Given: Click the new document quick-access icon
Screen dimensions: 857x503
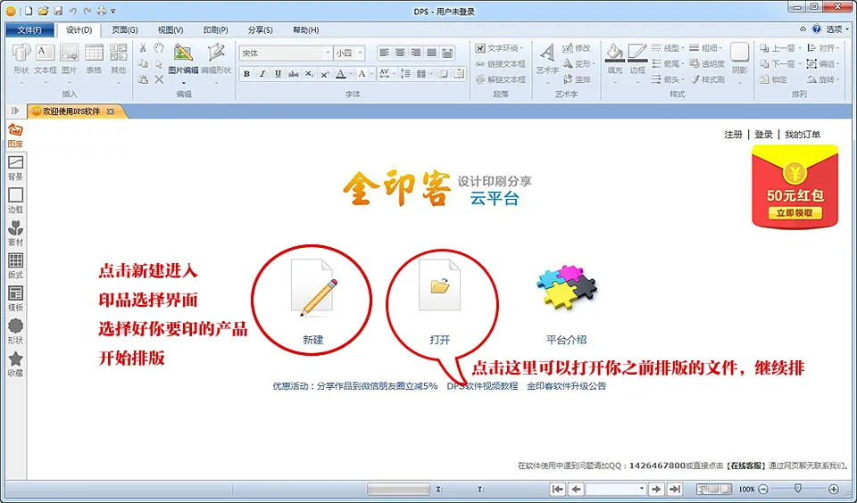Looking at the screenshot, I should click(x=29, y=11).
